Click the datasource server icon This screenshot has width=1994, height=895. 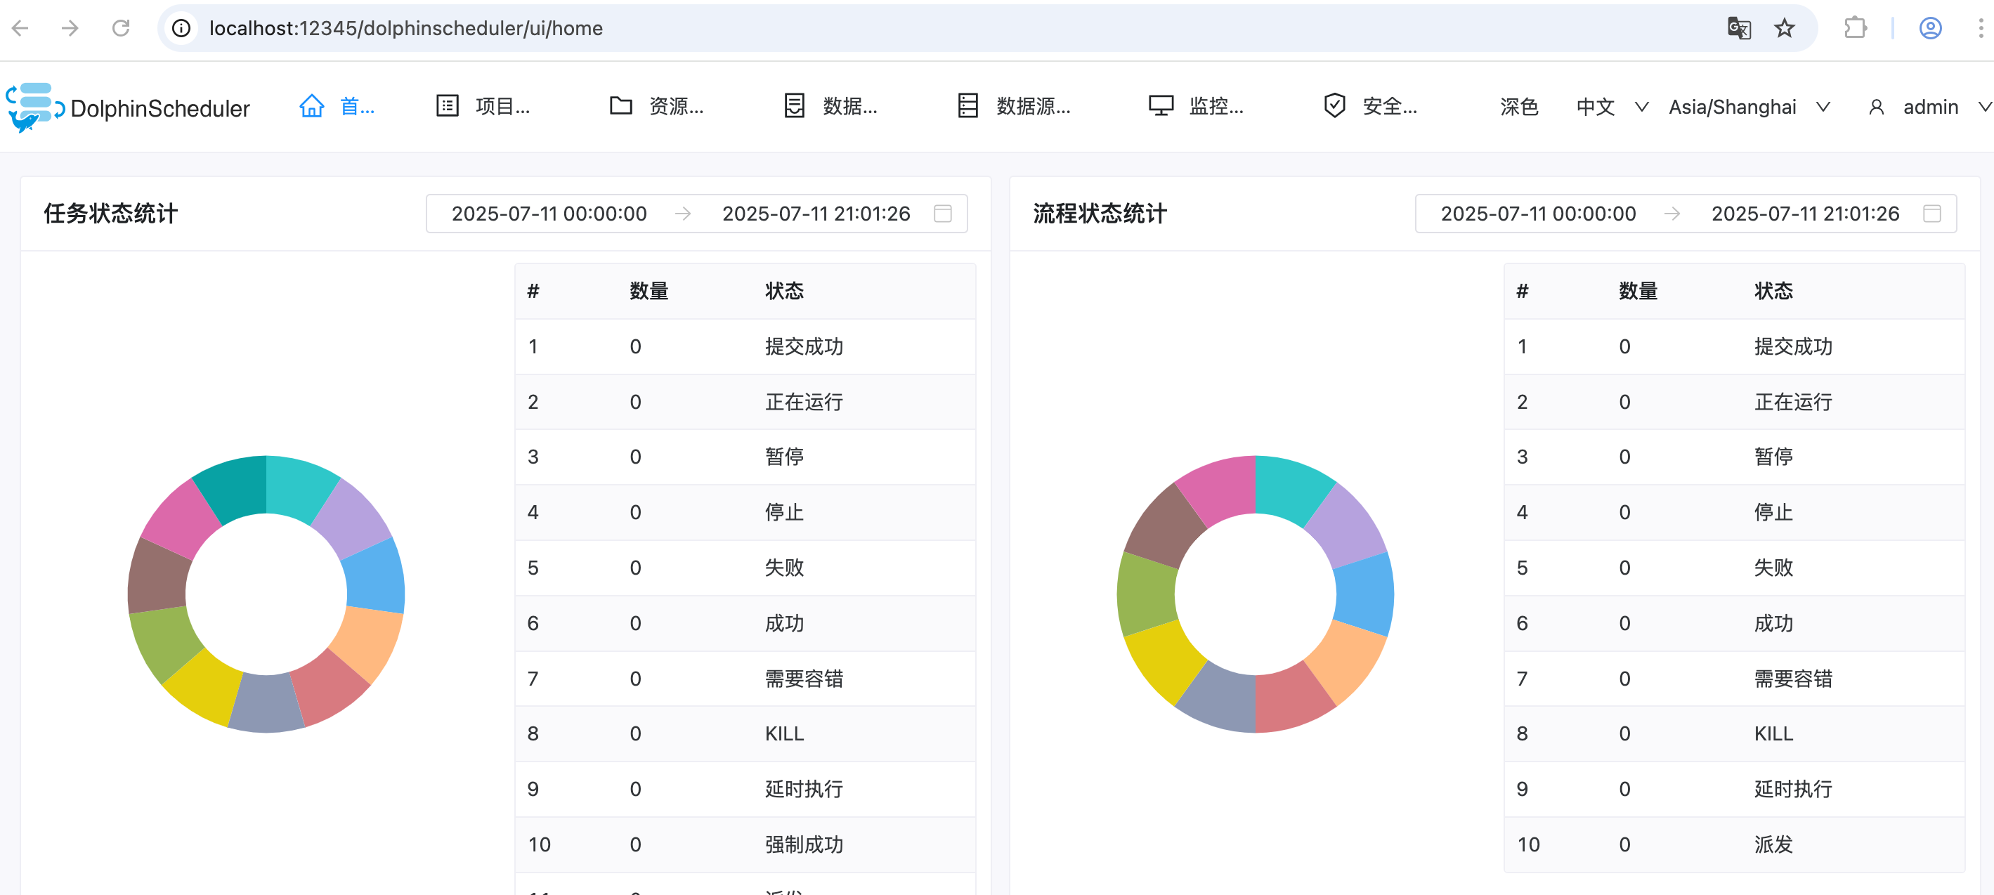pos(967,106)
